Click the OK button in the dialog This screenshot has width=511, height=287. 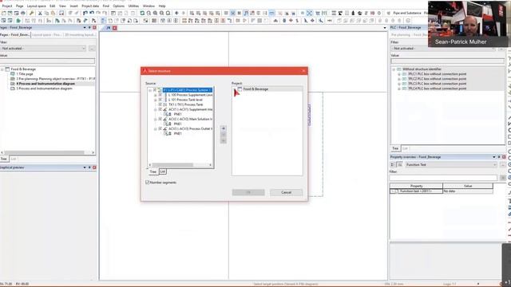point(248,192)
